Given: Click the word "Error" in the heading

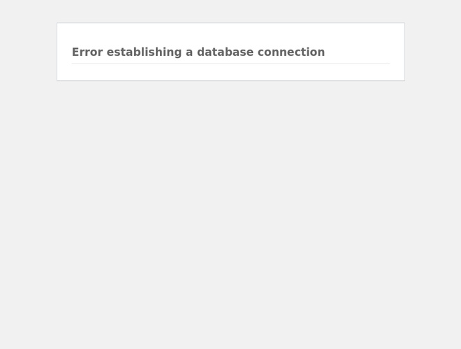Looking at the screenshot, I should 87,52.
